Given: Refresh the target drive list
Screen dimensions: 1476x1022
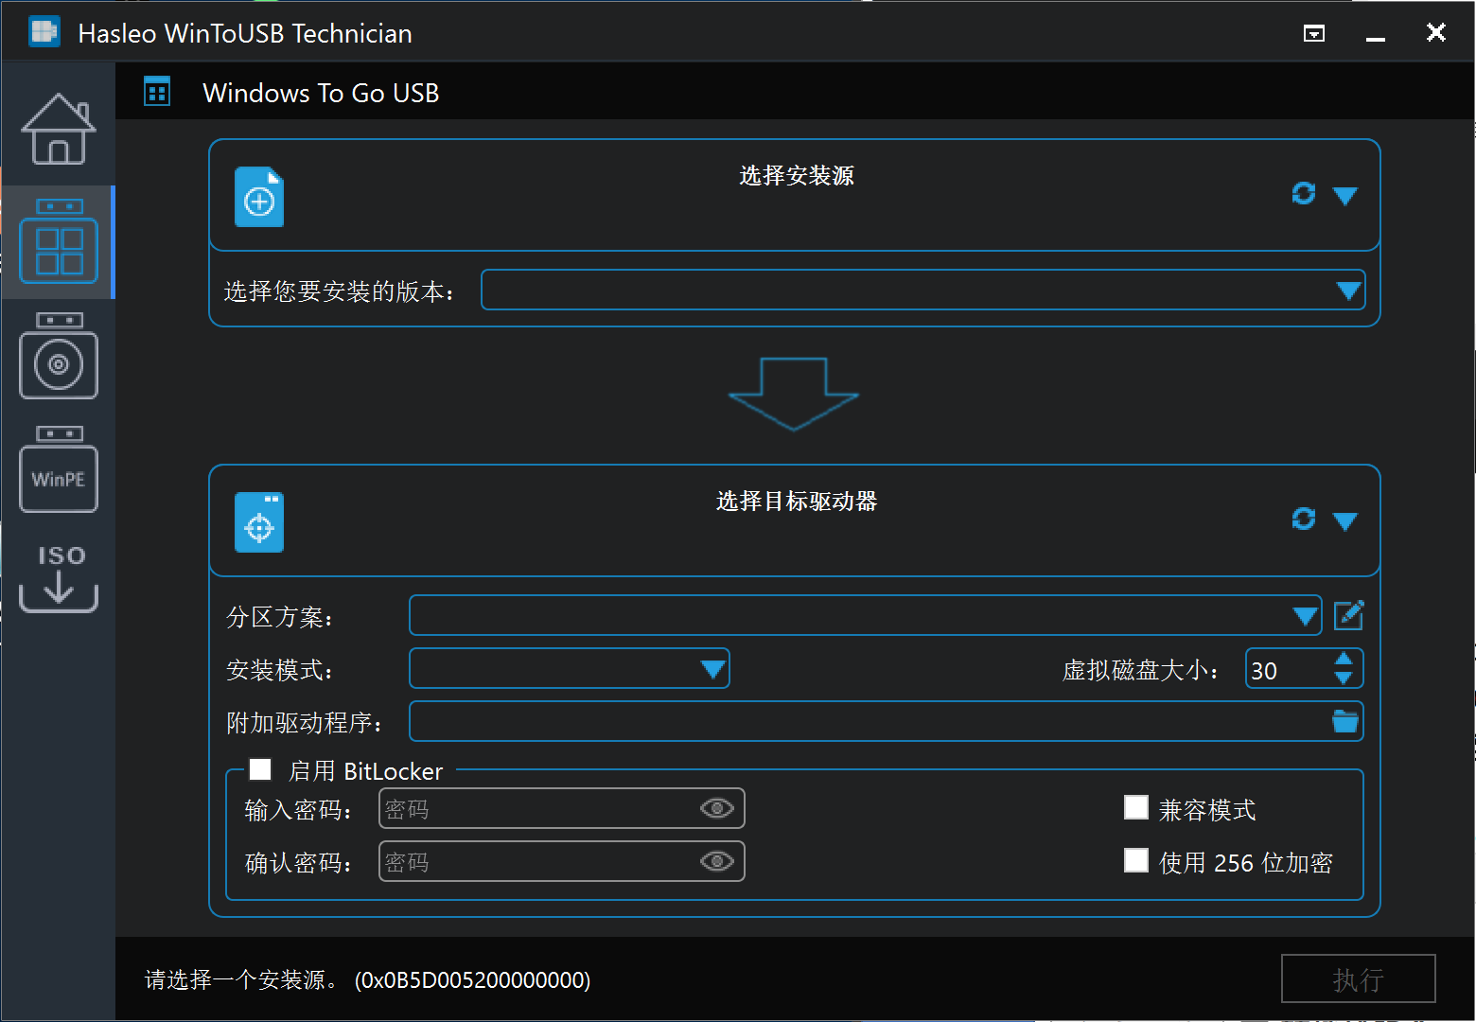Looking at the screenshot, I should [x=1304, y=519].
